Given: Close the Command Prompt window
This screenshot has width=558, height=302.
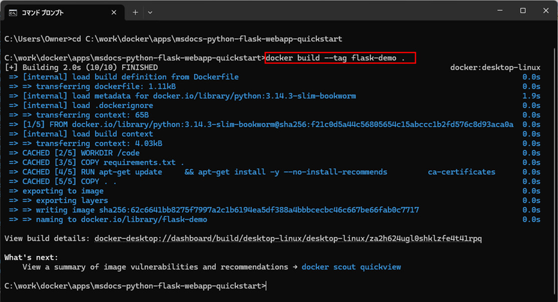Looking at the screenshot, I should pos(545,11).
